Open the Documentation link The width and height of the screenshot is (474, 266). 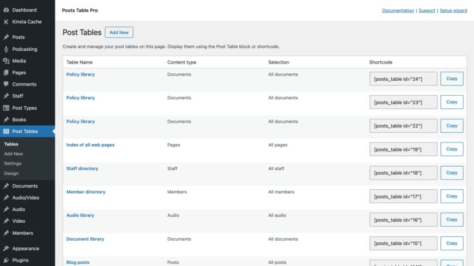(398, 10)
